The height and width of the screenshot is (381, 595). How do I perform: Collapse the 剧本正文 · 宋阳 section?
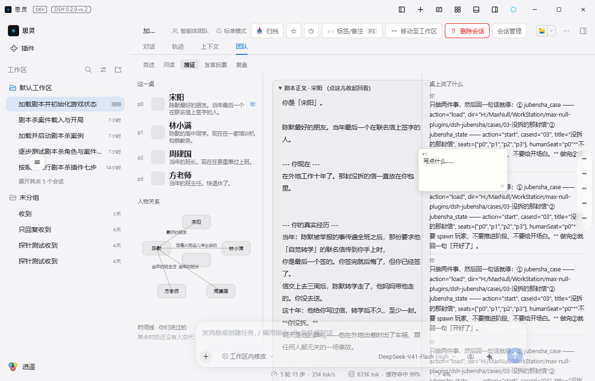click(324, 88)
